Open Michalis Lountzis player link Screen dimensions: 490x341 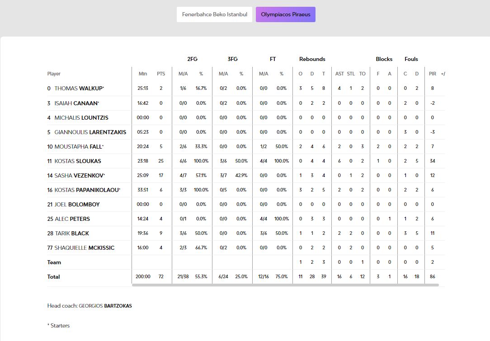pyautogui.click(x=81, y=117)
